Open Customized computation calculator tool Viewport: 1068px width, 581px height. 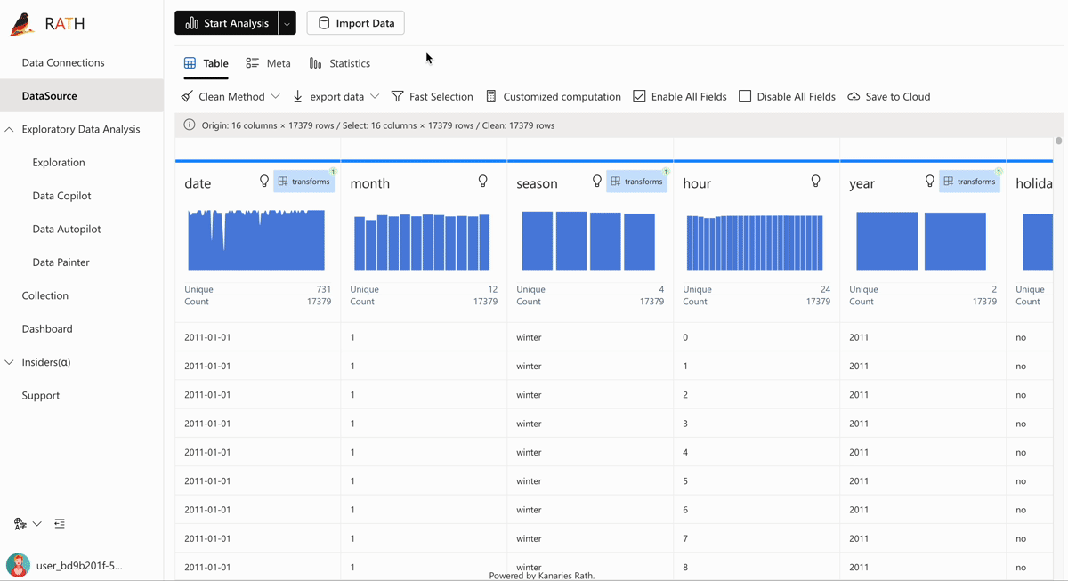click(553, 96)
